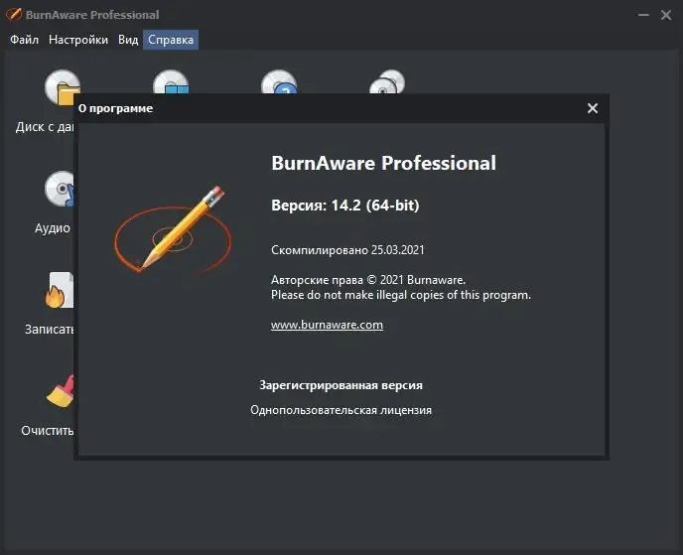The width and height of the screenshot is (683, 555).
Task: Open the Справка menu
Action: pyautogui.click(x=171, y=40)
